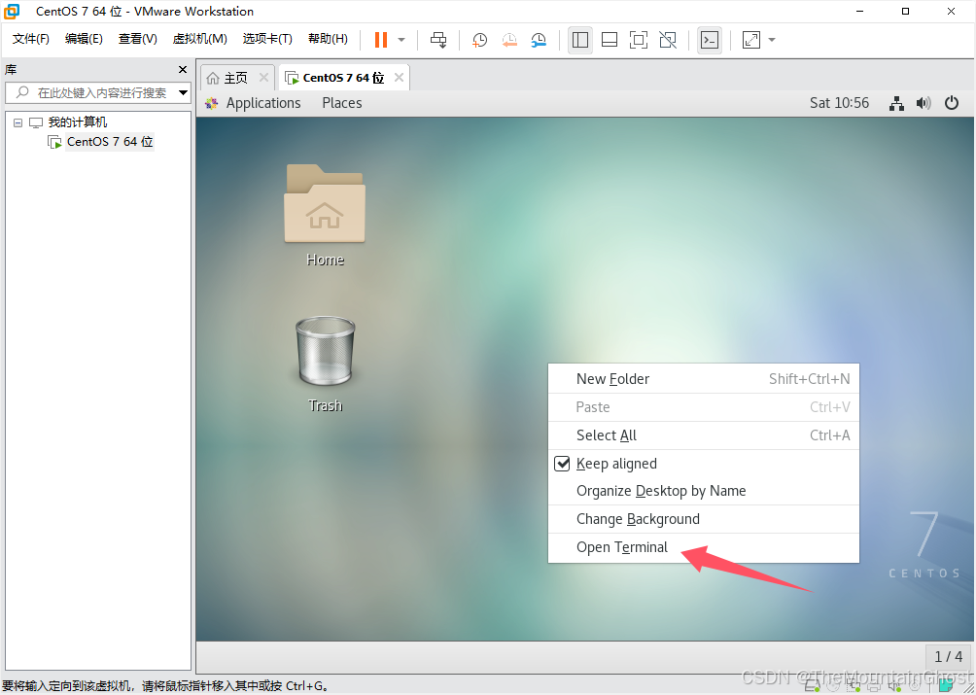
Task: Click the Revert to snapshot icon
Action: click(x=509, y=40)
